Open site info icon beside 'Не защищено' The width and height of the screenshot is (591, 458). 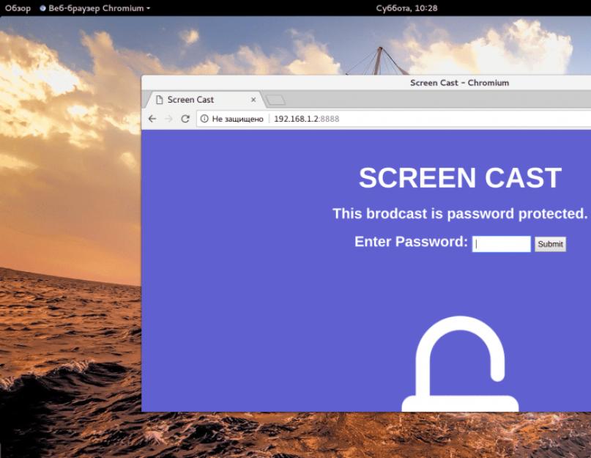pos(204,119)
